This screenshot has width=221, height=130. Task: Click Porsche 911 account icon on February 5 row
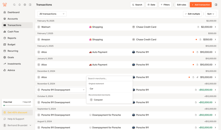coord(133,52)
